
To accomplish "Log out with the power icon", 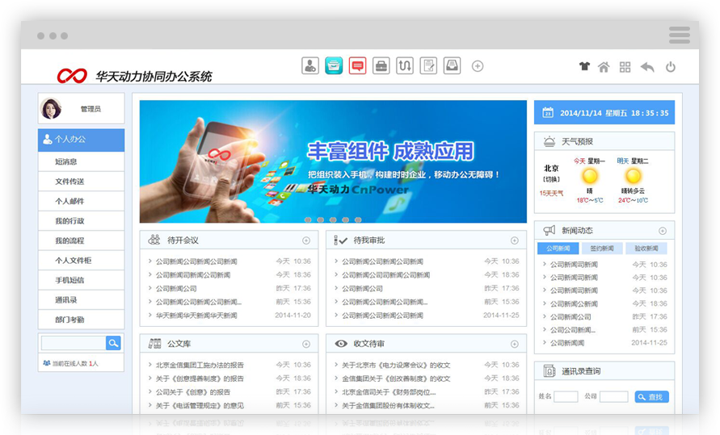I will coord(671,67).
